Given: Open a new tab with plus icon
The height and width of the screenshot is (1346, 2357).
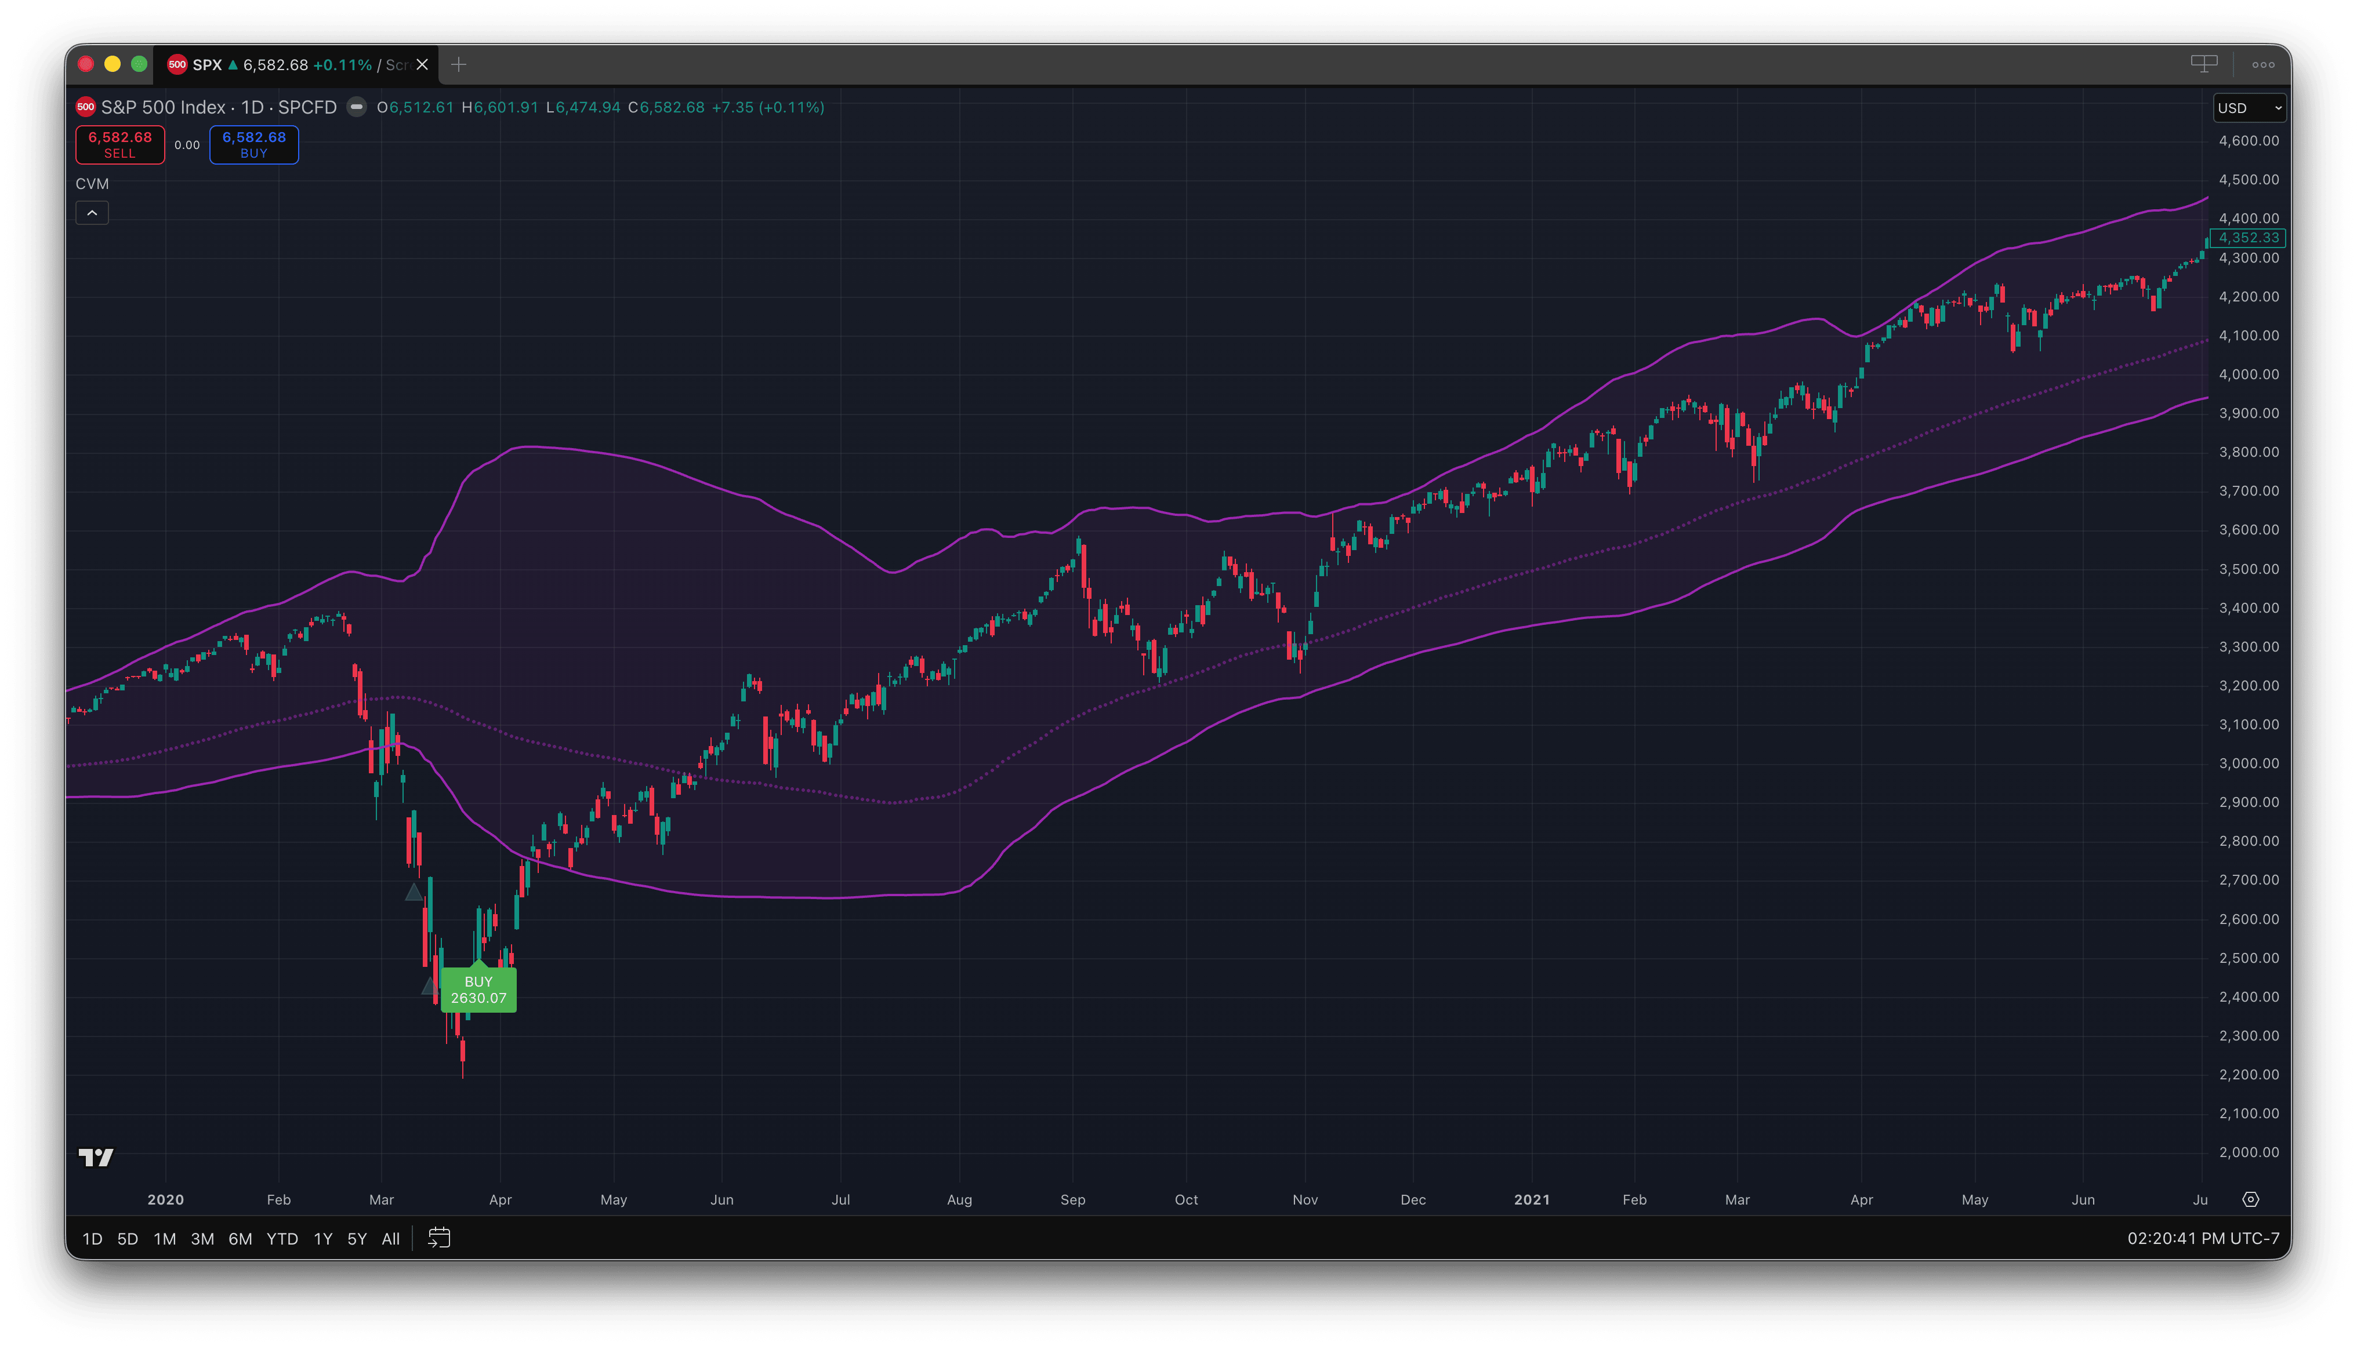Looking at the screenshot, I should 459,65.
